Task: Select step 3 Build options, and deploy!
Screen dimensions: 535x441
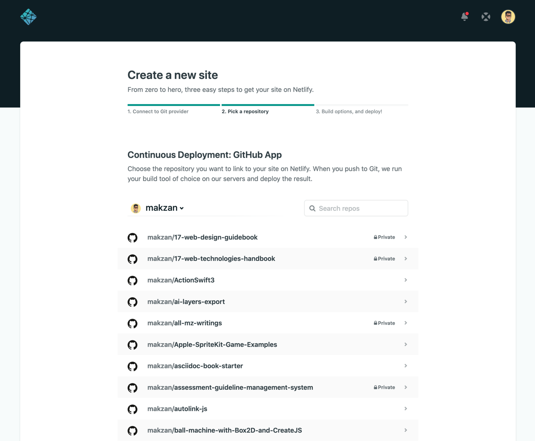Action: 349,111
